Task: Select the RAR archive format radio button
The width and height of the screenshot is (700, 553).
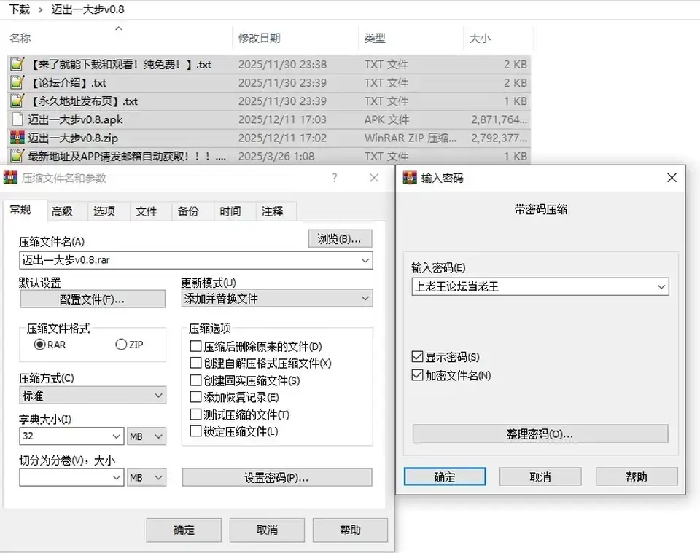Action: point(39,345)
